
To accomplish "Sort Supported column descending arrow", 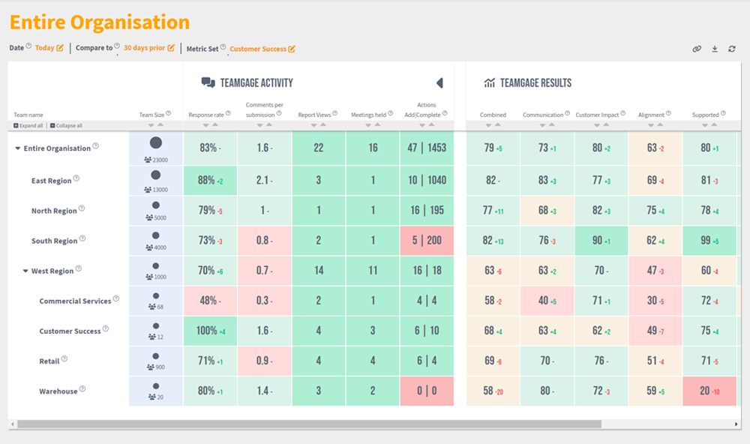I will (704, 124).
